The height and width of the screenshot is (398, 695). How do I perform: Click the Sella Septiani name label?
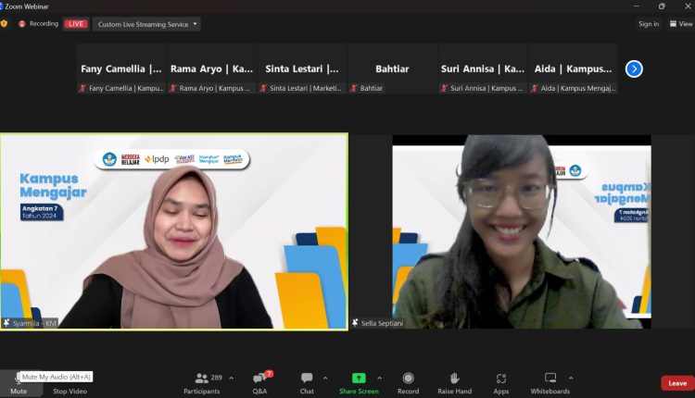382,323
